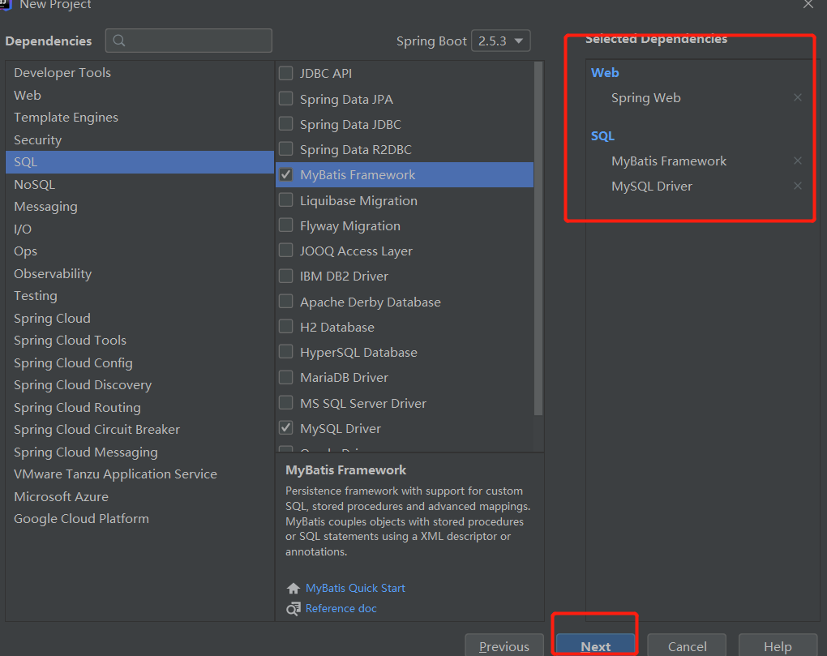
Task: Close the New Project dialog
Action: pyautogui.click(x=808, y=4)
